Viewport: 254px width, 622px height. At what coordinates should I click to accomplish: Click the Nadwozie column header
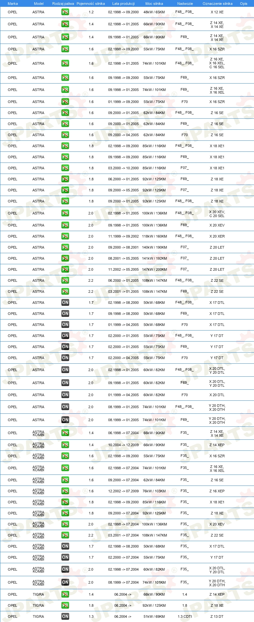click(185, 4)
